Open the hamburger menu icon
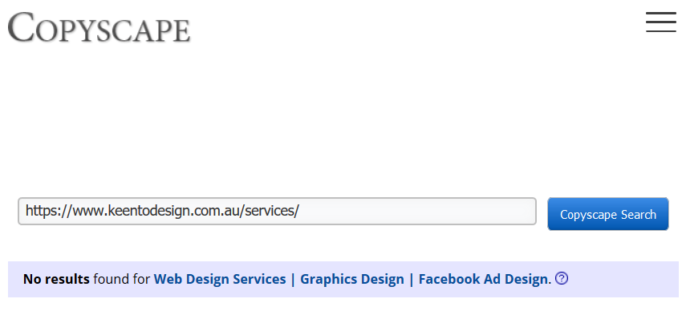Image resolution: width=682 pixels, height=315 pixels. [660, 22]
